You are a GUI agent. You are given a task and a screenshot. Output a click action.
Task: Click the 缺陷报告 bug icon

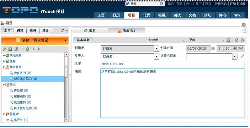tap(7, 56)
